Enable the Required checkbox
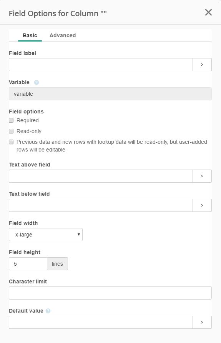Viewport: 221px width, 343px height. [11, 120]
